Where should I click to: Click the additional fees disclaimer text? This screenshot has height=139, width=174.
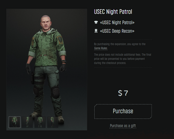pos(123,59)
